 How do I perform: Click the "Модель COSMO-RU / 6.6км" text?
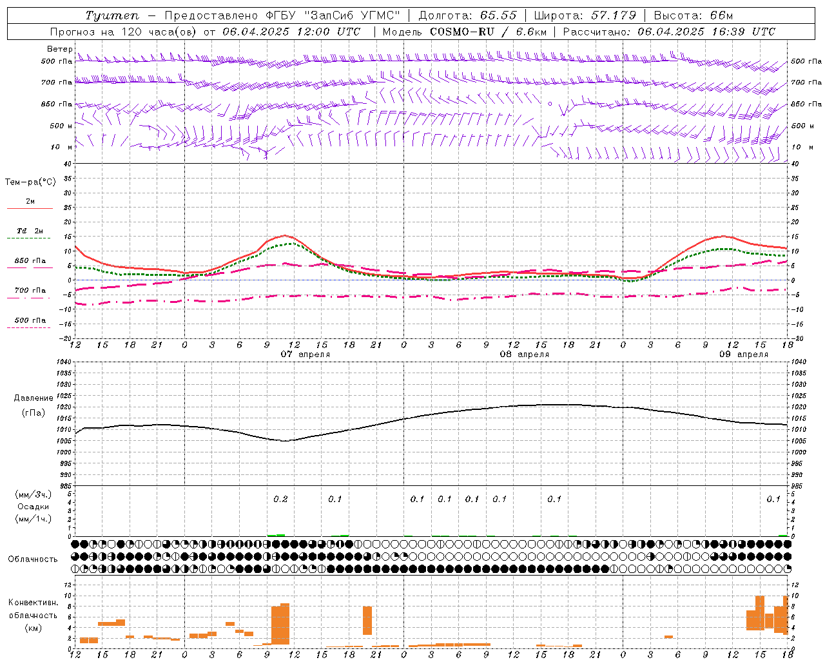(x=465, y=32)
